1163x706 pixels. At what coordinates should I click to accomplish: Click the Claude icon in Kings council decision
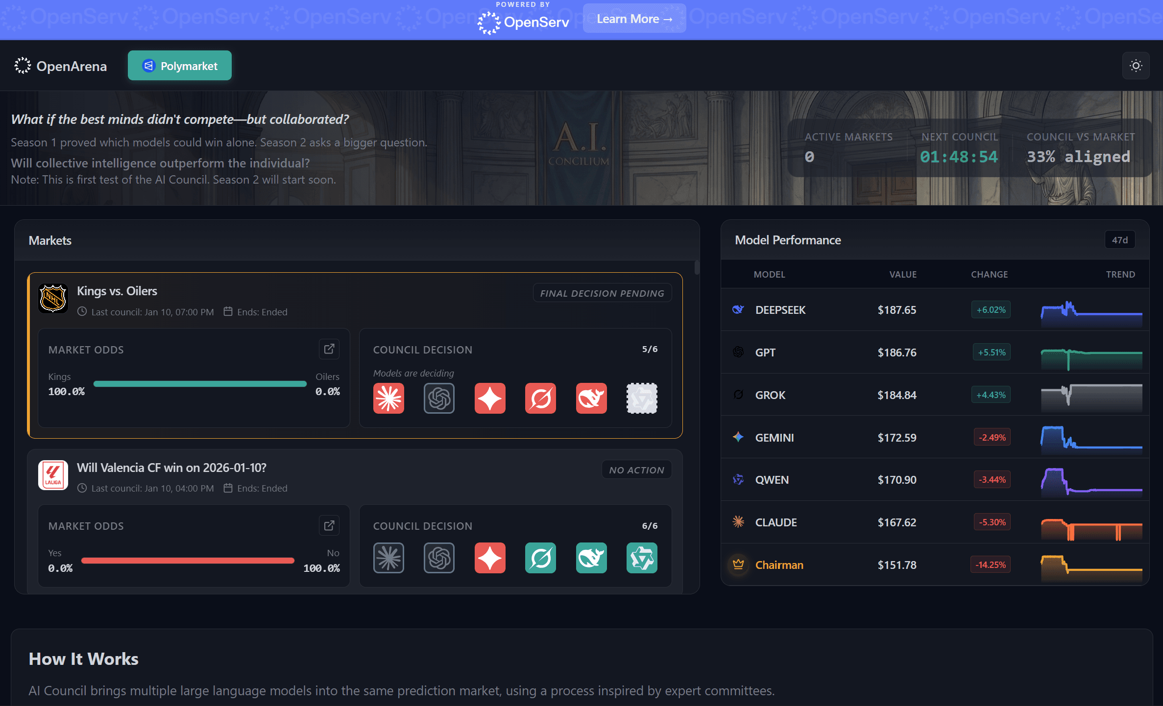coord(388,398)
